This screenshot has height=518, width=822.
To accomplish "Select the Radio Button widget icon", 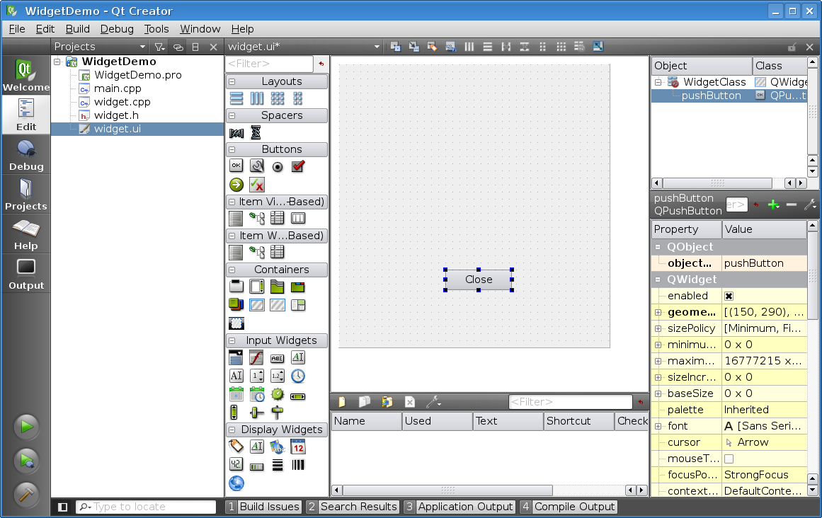I will coord(278,166).
